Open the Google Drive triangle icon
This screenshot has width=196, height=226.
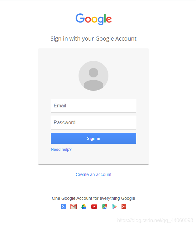84,207
